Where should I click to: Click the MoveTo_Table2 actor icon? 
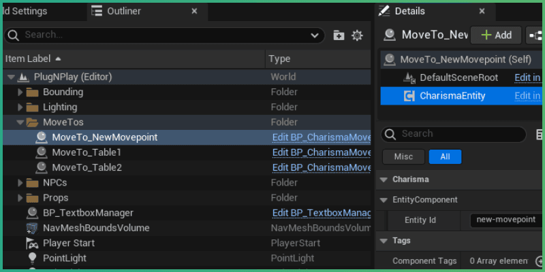[x=42, y=167]
